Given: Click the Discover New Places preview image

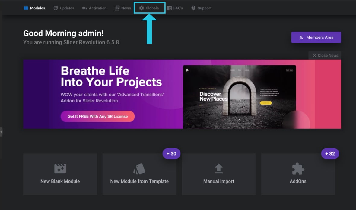Looking at the screenshot, I should click(240, 97).
